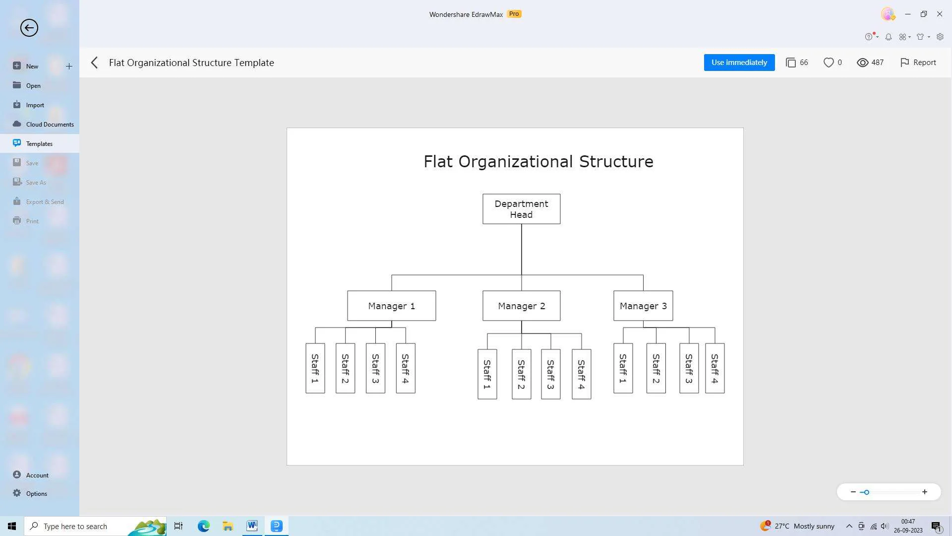Click the Use immediately button
This screenshot has height=536, width=952.
739,63
